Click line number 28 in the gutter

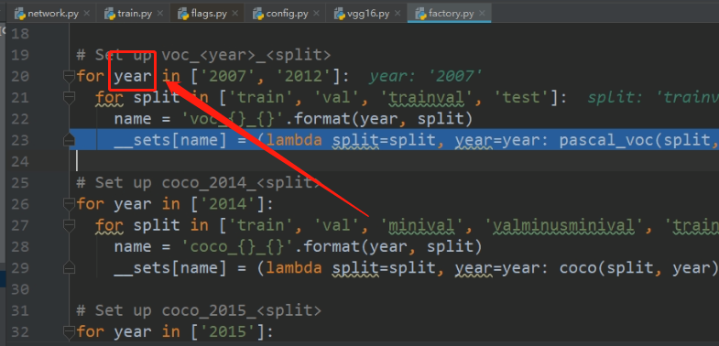[x=20, y=247]
